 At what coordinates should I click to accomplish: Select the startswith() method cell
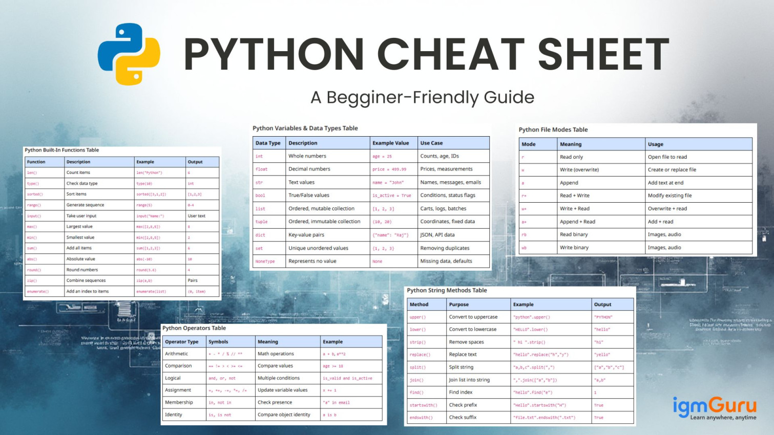point(423,405)
